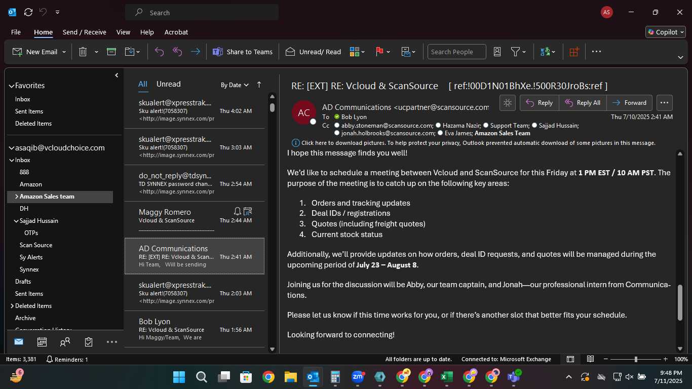This screenshot has height=389, width=692.
Task: Open the Maggy Romero email in list
Action: [195, 220]
